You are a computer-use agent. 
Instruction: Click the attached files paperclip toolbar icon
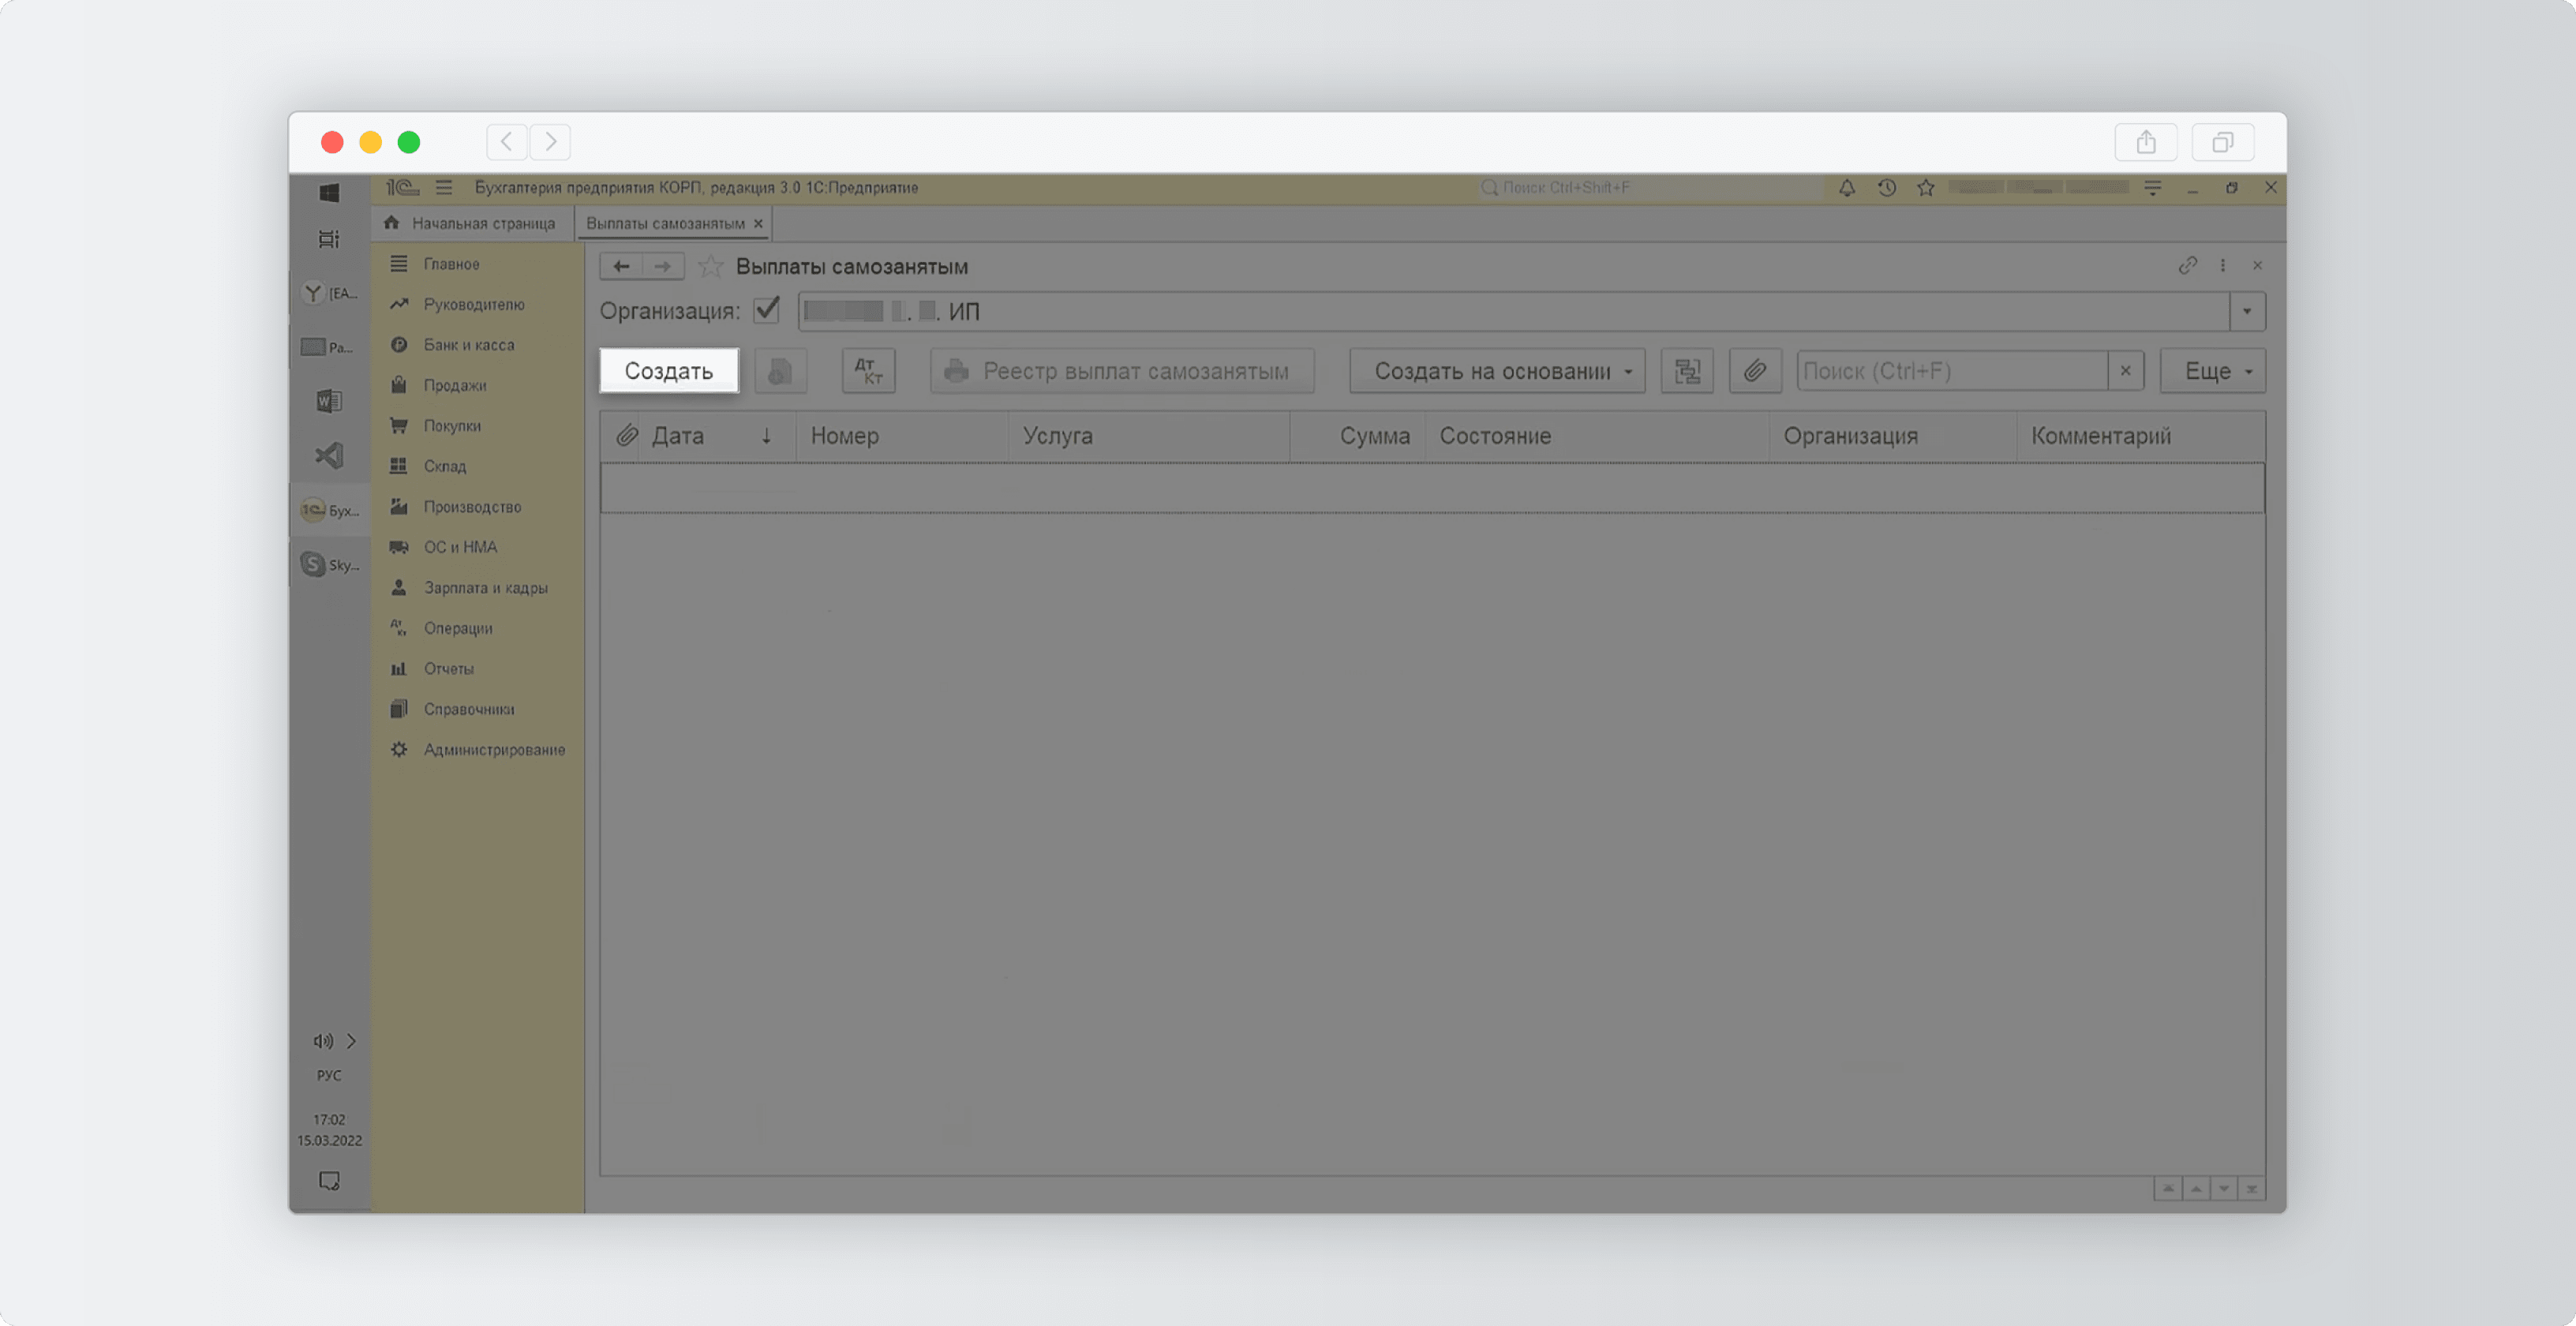coord(1755,371)
